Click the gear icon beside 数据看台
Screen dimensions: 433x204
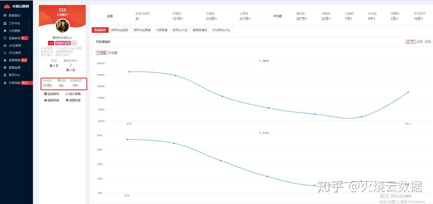click(5, 15)
